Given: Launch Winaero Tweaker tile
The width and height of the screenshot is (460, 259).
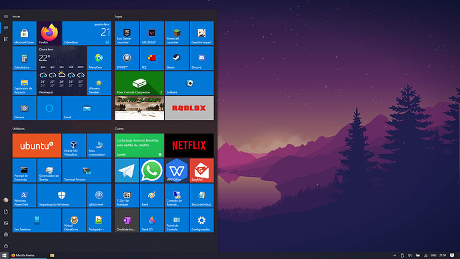Looking at the screenshot, I should point(99,83).
